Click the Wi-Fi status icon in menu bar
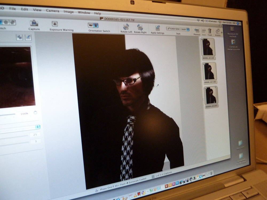The height and width of the screenshot is (200, 267). tap(198, 20)
